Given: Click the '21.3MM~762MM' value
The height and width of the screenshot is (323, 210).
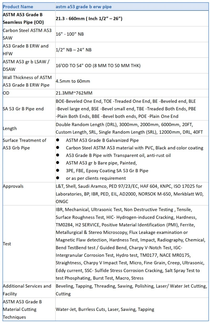Looking at the screenshot, I should (74, 93).
